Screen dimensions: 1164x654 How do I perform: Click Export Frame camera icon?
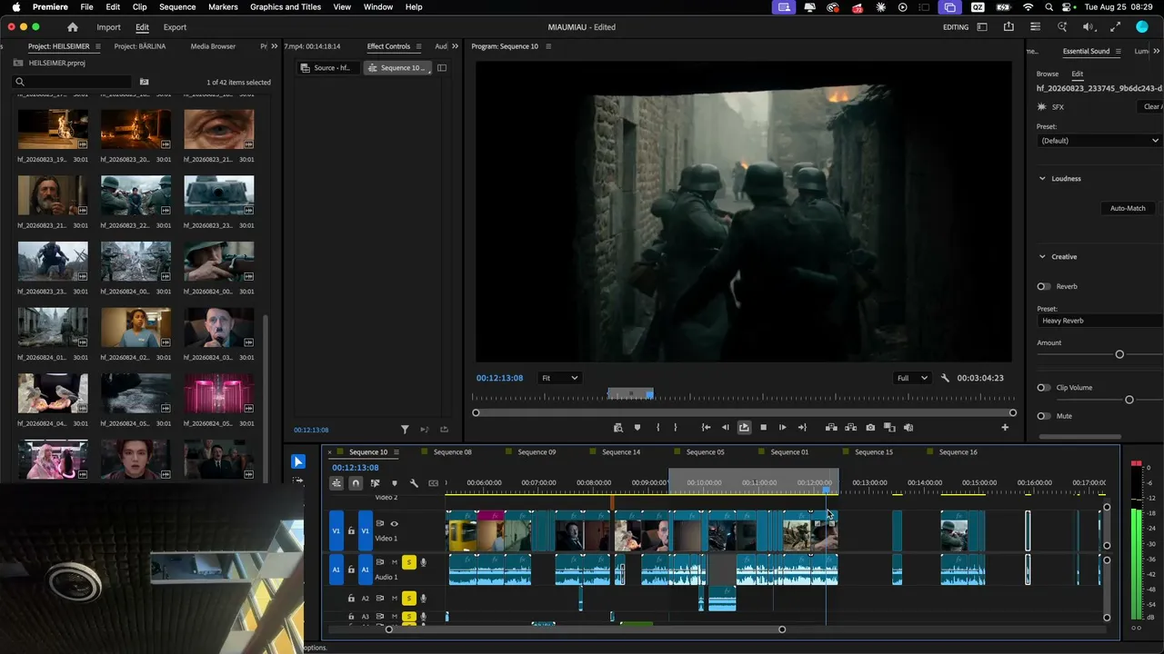point(870,428)
